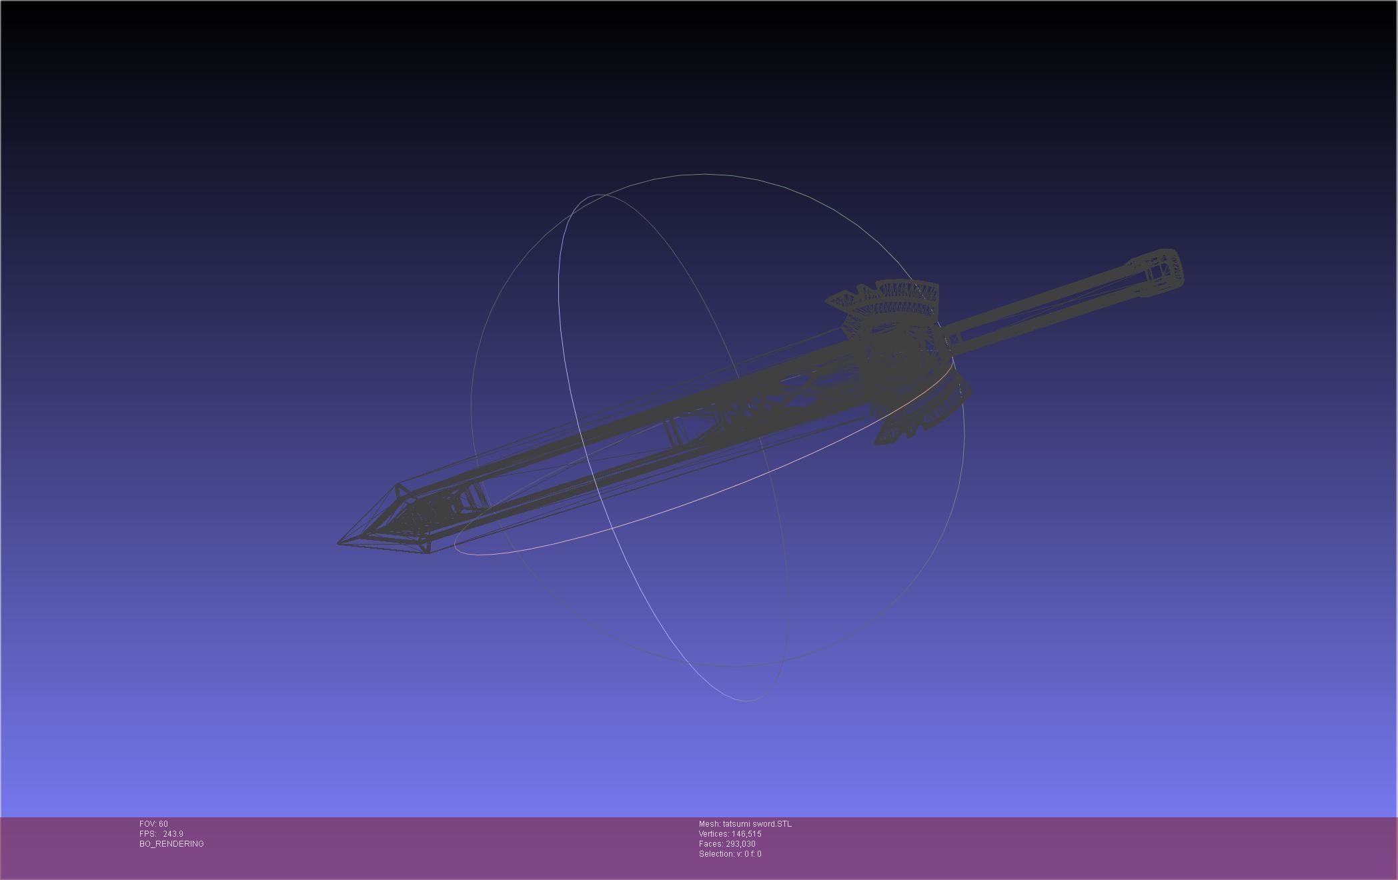Click the Selection: v: 0 f: 0 text
Image resolution: width=1398 pixels, height=880 pixels.
click(730, 854)
